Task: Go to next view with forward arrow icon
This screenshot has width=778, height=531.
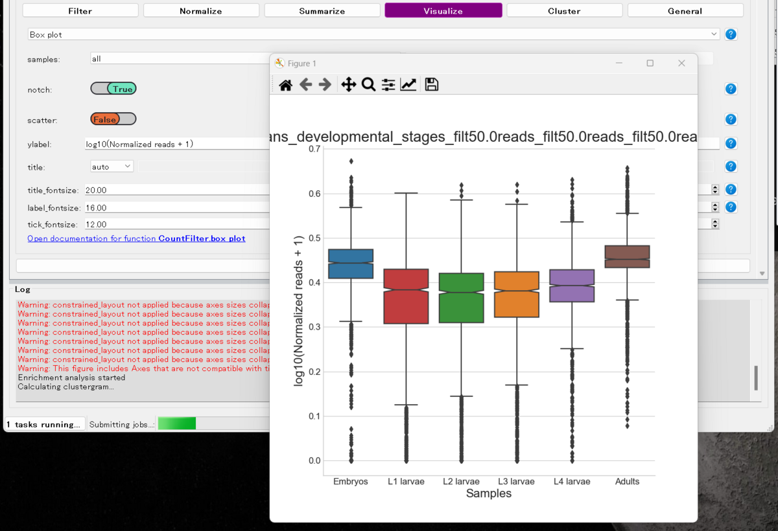Action: (325, 84)
